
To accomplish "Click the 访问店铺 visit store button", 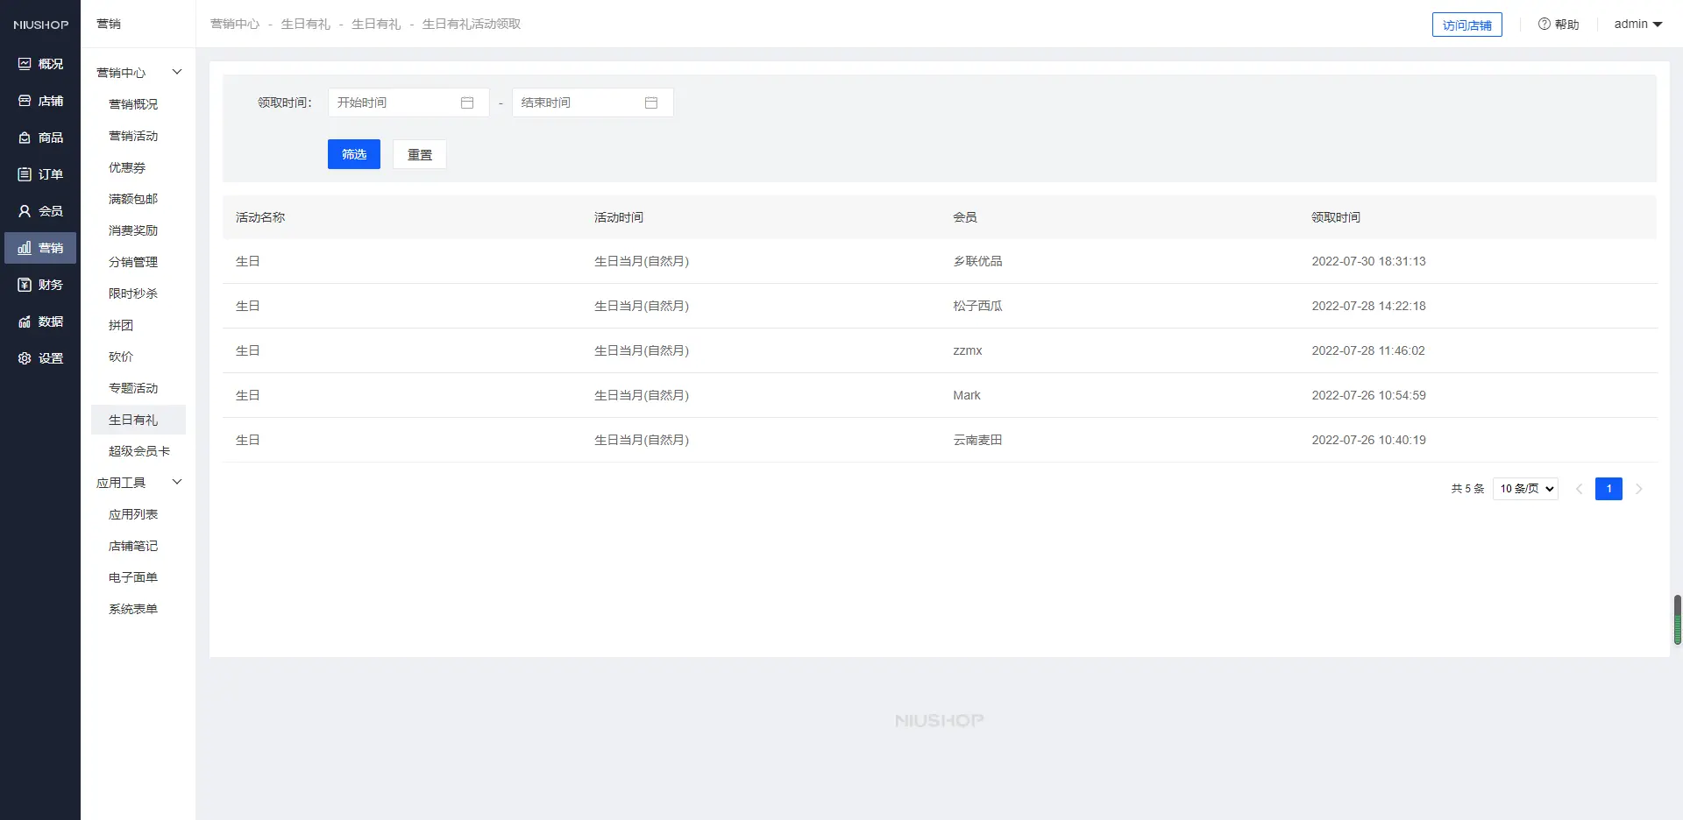I will [x=1466, y=25].
